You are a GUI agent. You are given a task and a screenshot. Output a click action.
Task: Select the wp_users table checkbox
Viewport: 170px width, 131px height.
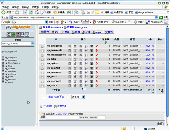42,86
